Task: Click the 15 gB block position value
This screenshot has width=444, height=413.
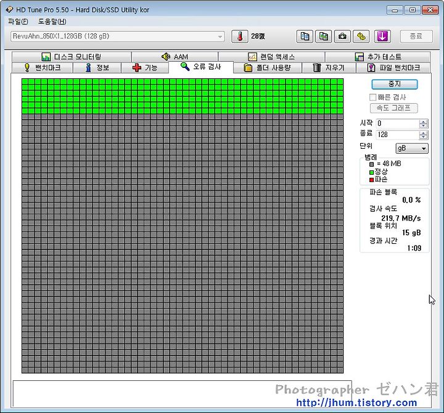Action: (x=411, y=233)
